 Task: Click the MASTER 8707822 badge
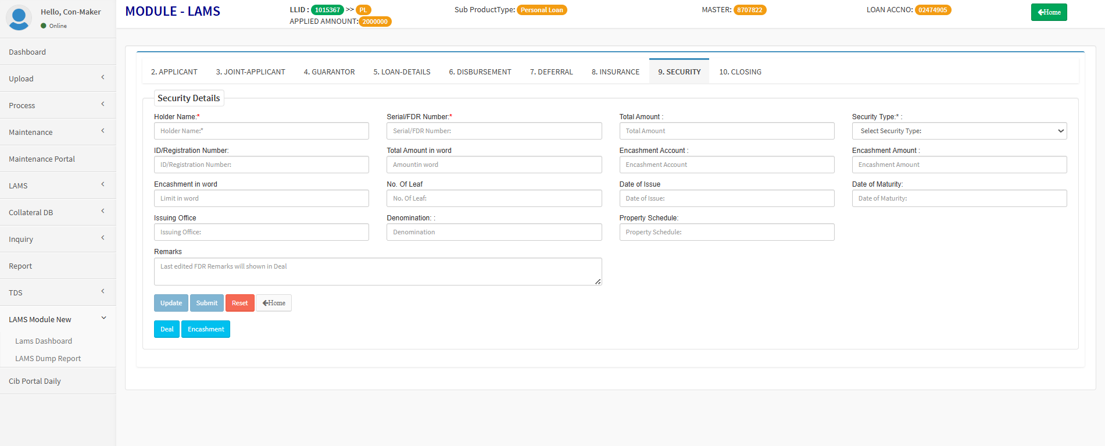click(749, 10)
